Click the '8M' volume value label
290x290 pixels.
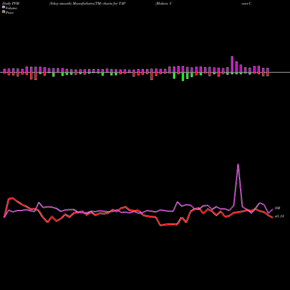277,208
